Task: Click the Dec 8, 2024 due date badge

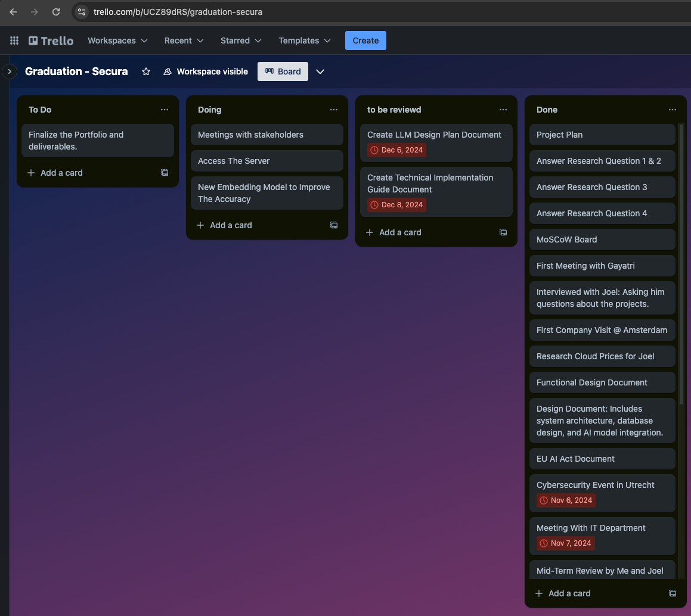Action: 396,205
